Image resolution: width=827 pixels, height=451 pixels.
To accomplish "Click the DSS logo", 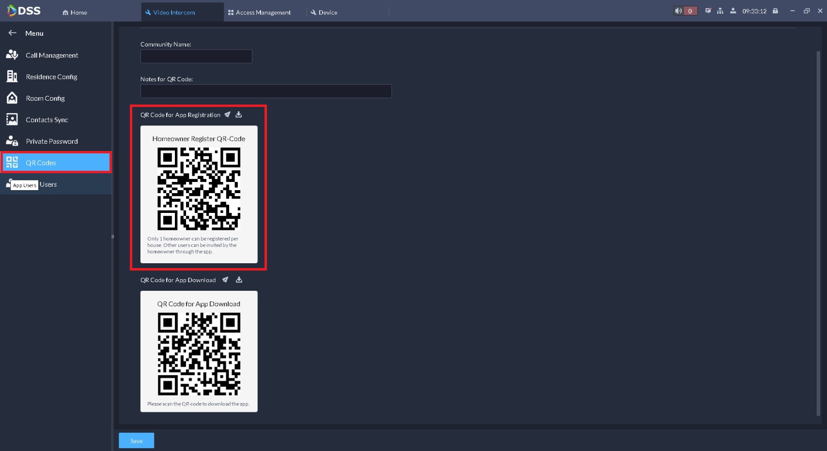I will 24,11.
